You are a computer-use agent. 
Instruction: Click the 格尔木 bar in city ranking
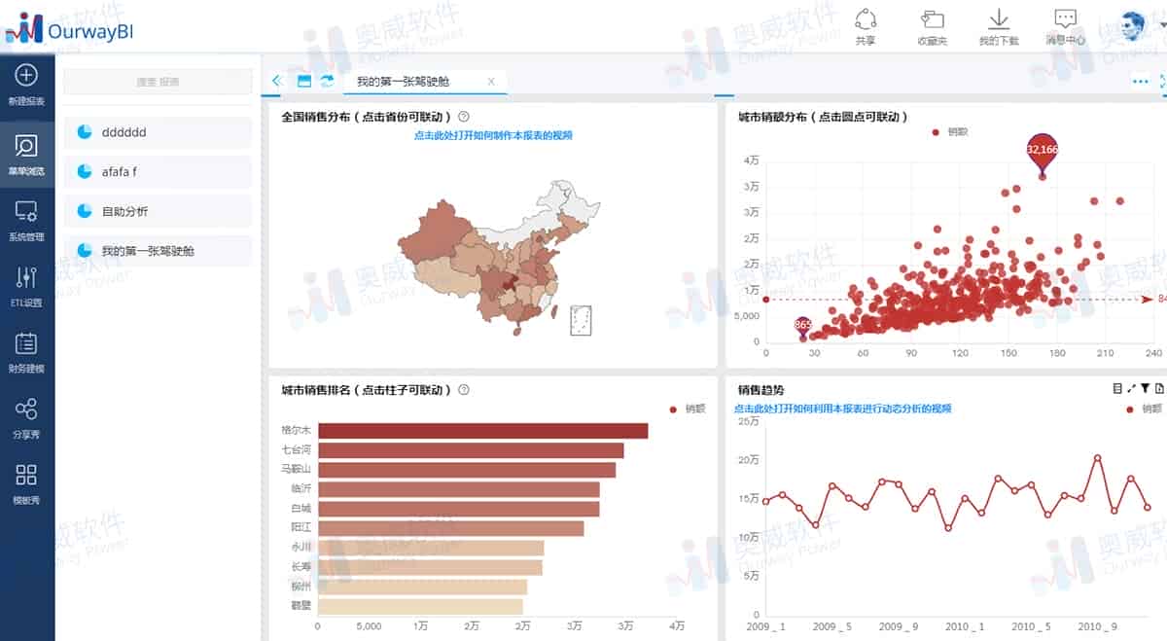(x=483, y=431)
